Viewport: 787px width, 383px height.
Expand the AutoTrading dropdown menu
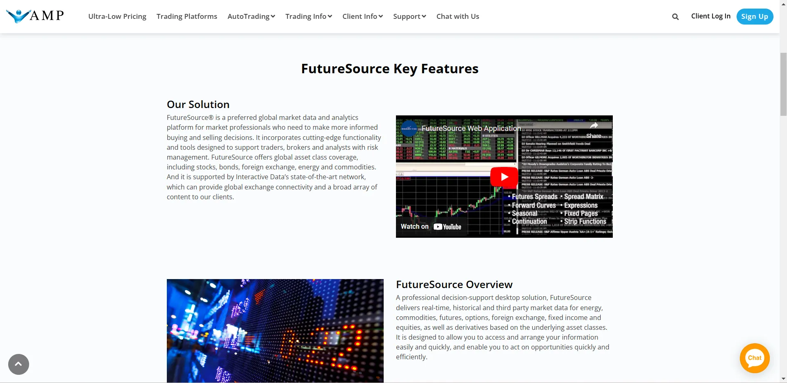tap(251, 16)
